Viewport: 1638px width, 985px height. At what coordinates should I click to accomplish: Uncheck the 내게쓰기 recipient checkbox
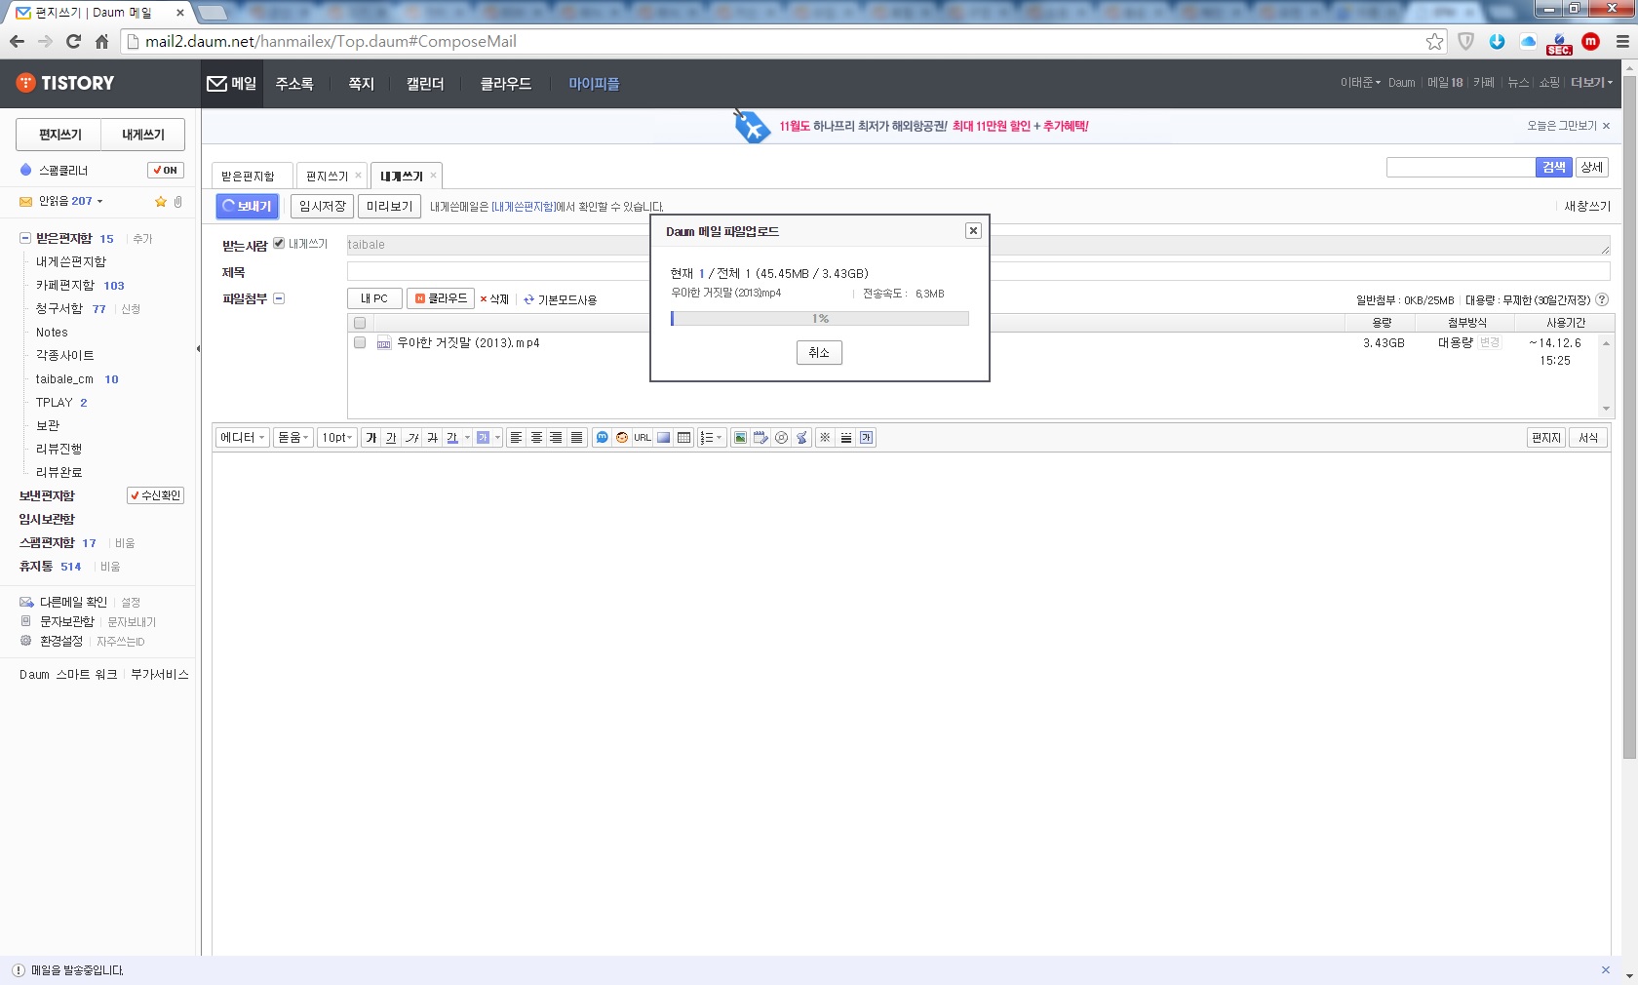click(279, 243)
